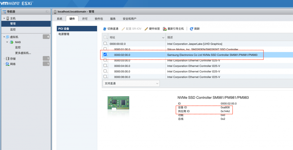This screenshot has height=150, width=293.
Task: Select the Silicon Motion SM2263EN SSD Controller row
Action: click(197, 50)
